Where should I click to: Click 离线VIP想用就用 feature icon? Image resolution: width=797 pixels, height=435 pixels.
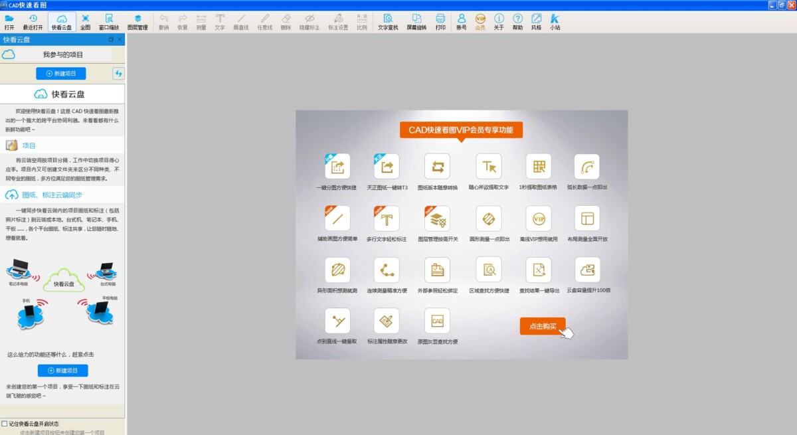point(539,218)
